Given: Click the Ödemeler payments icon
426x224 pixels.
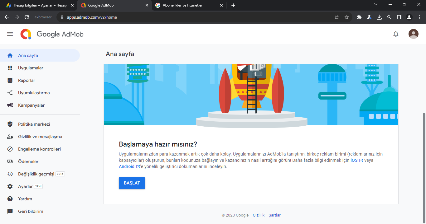Looking at the screenshot, I should click(x=10, y=161).
